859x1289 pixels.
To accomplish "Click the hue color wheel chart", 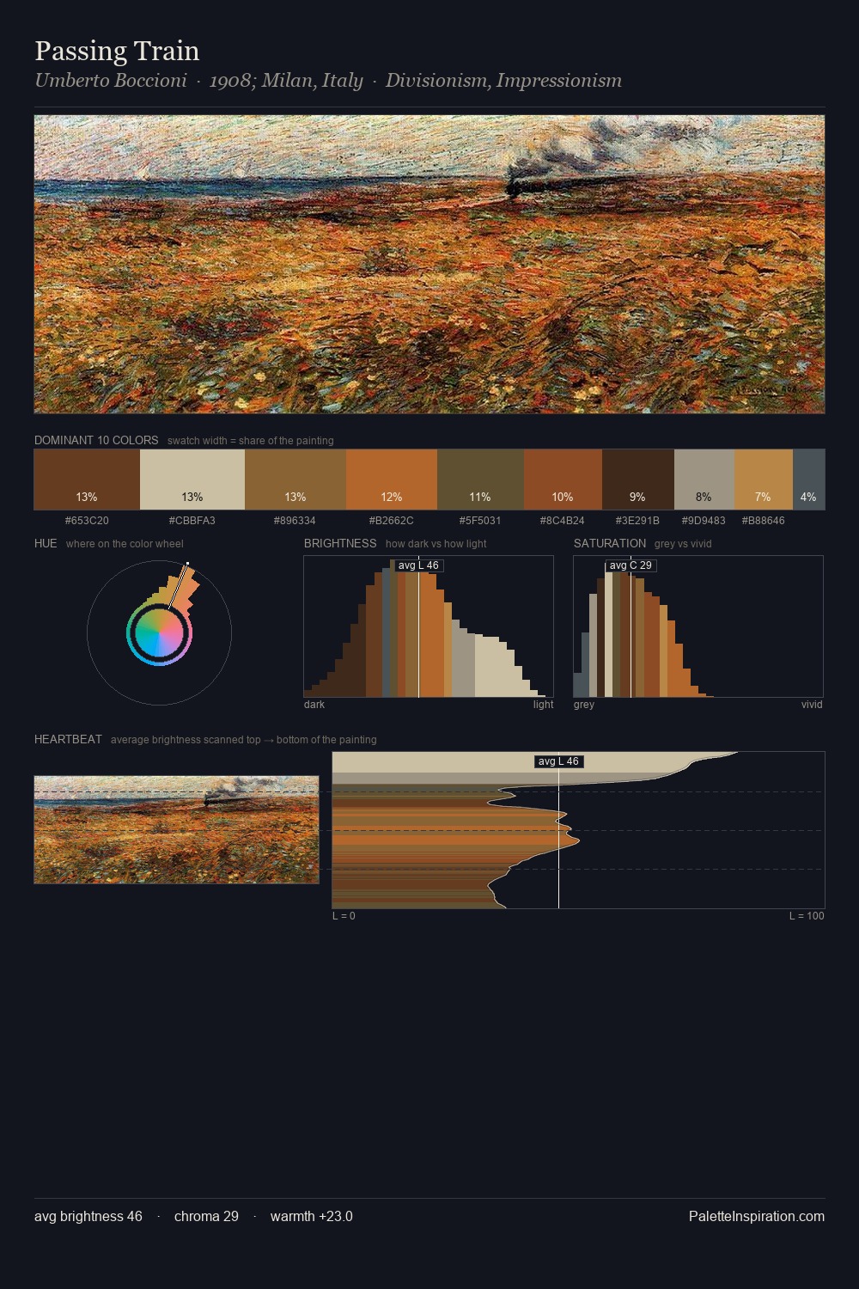I will 159,632.
